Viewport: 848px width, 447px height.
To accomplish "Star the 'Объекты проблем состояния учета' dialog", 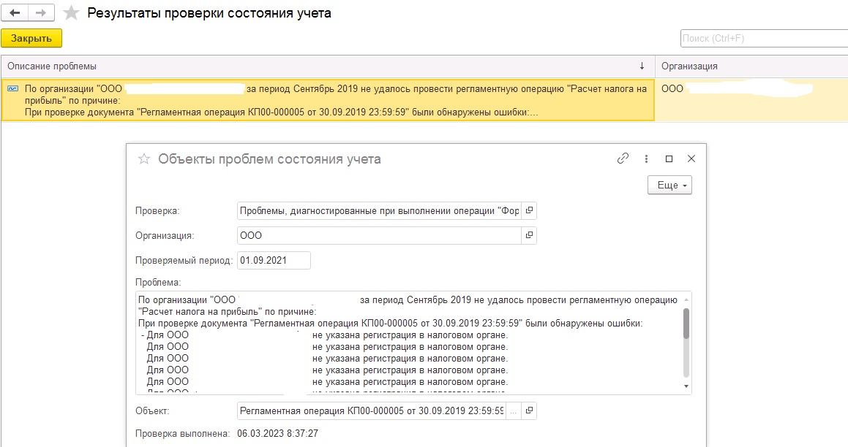I will (144, 158).
